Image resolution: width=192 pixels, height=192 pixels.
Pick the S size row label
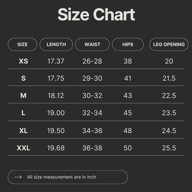click(23, 78)
